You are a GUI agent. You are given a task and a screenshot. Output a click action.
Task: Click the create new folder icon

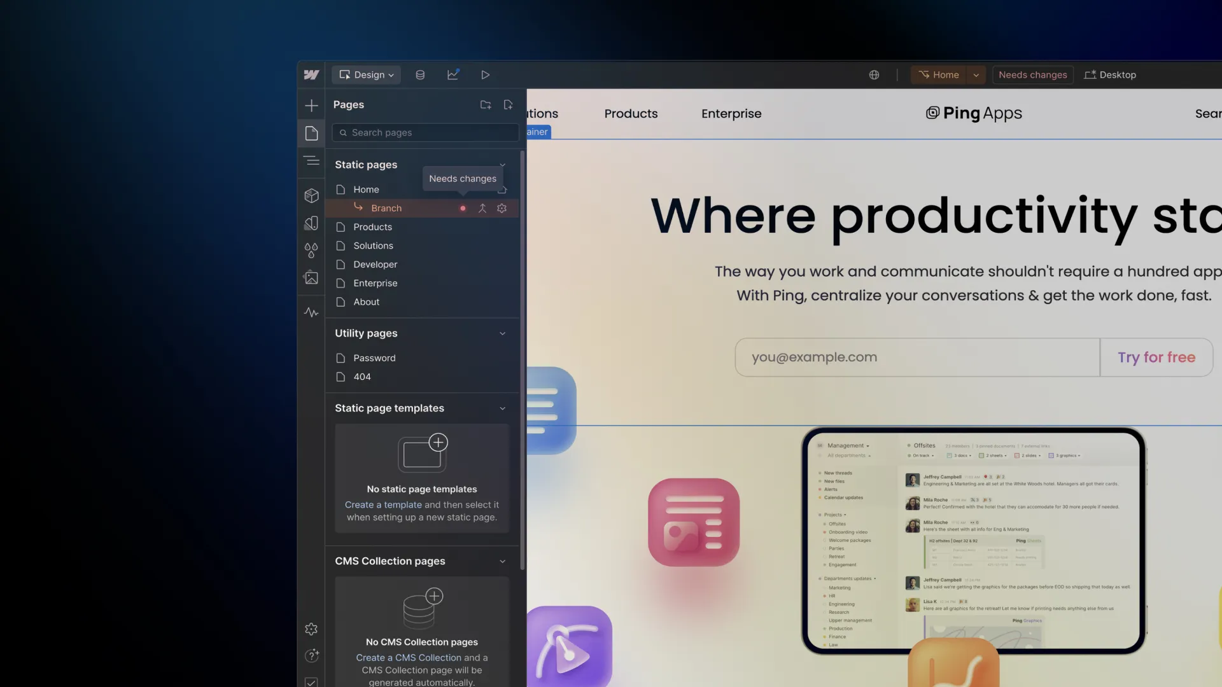pyautogui.click(x=486, y=105)
